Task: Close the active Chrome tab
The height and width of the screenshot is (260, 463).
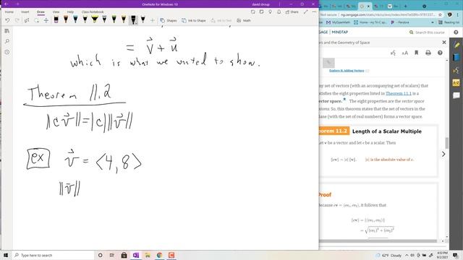Action: [x=369, y=6]
